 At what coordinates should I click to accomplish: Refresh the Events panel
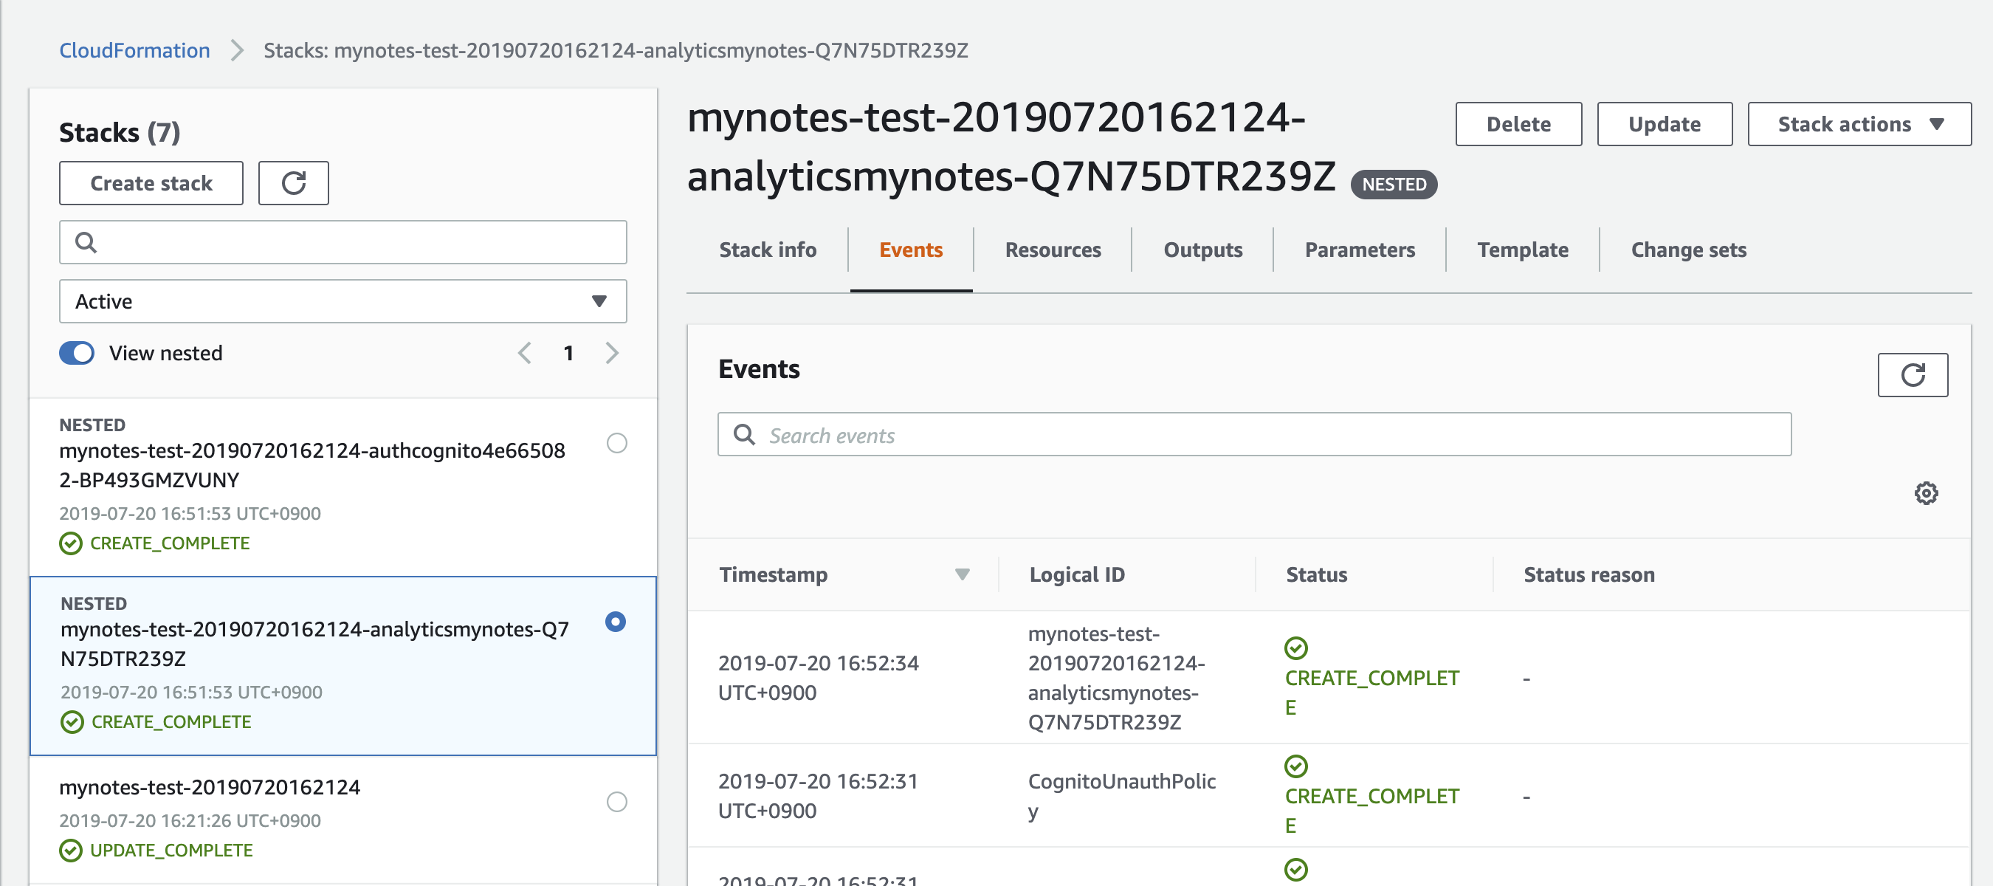(1912, 375)
